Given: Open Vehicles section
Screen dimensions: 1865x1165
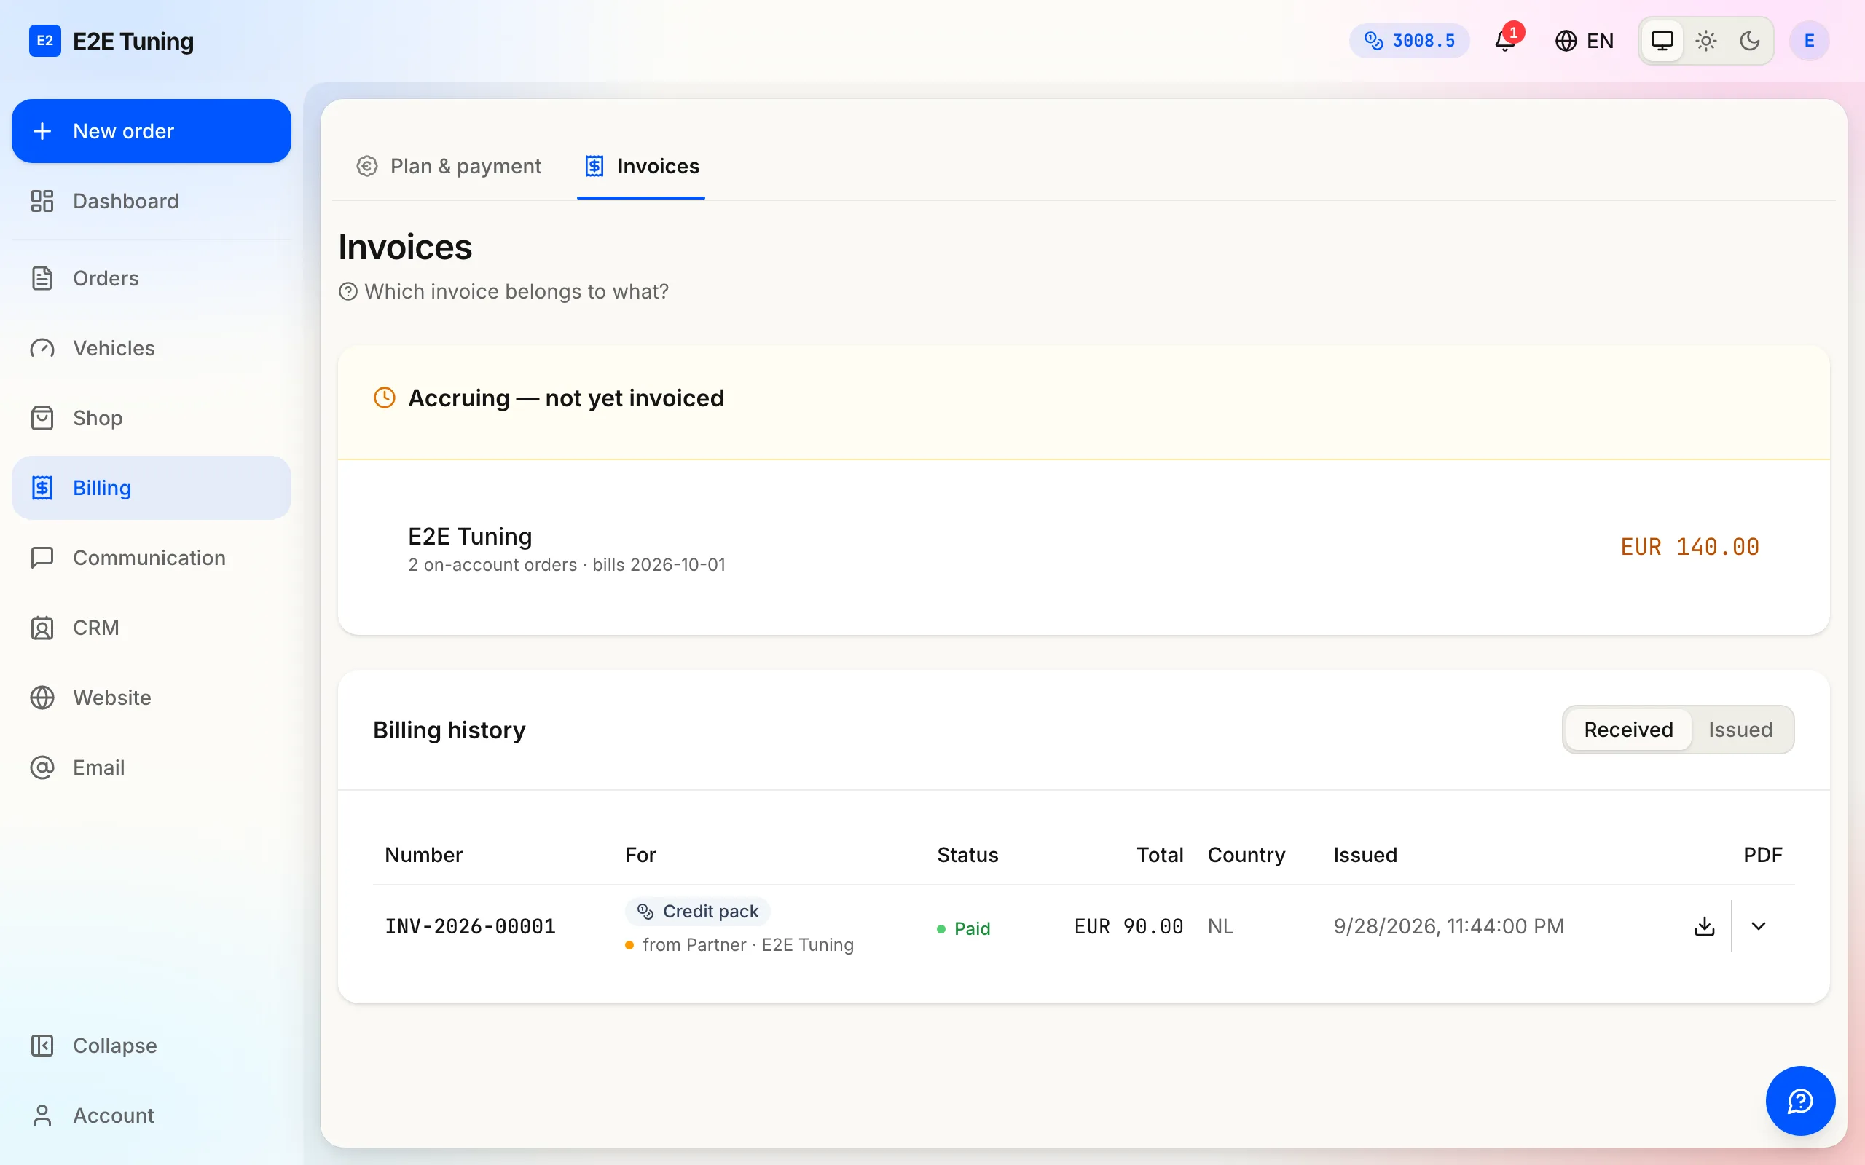Looking at the screenshot, I should coord(151,348).
